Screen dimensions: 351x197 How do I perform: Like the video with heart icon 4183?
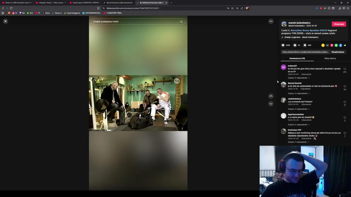tap(283, 45)
